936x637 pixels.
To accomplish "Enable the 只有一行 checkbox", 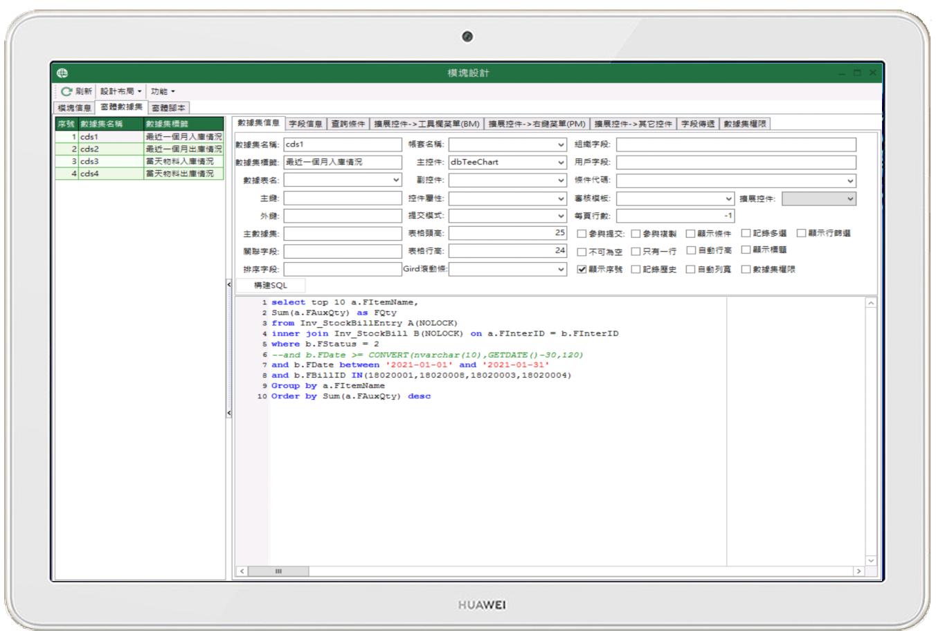I will [x=636, y=252].
